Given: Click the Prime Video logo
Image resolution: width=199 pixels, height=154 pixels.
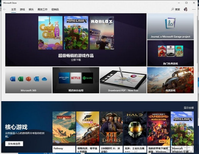Looking at the screenshot, I should tap(64, 78).
